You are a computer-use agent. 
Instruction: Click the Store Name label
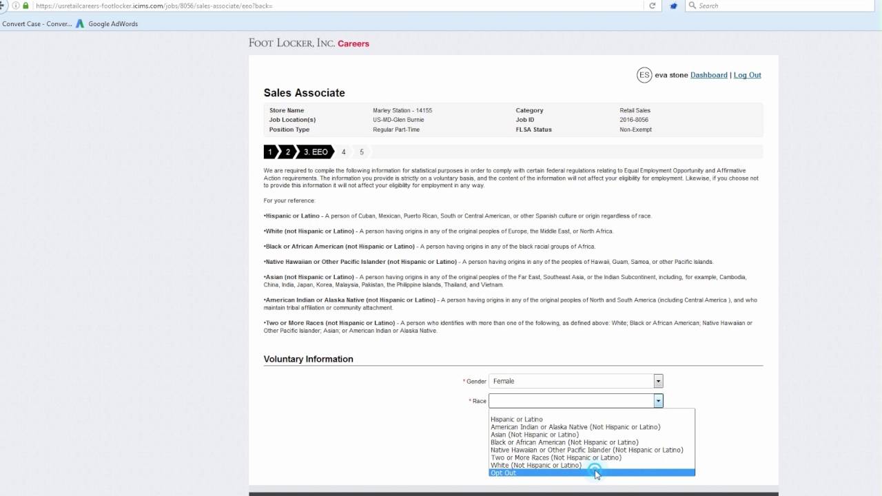[x=287, y=110]
